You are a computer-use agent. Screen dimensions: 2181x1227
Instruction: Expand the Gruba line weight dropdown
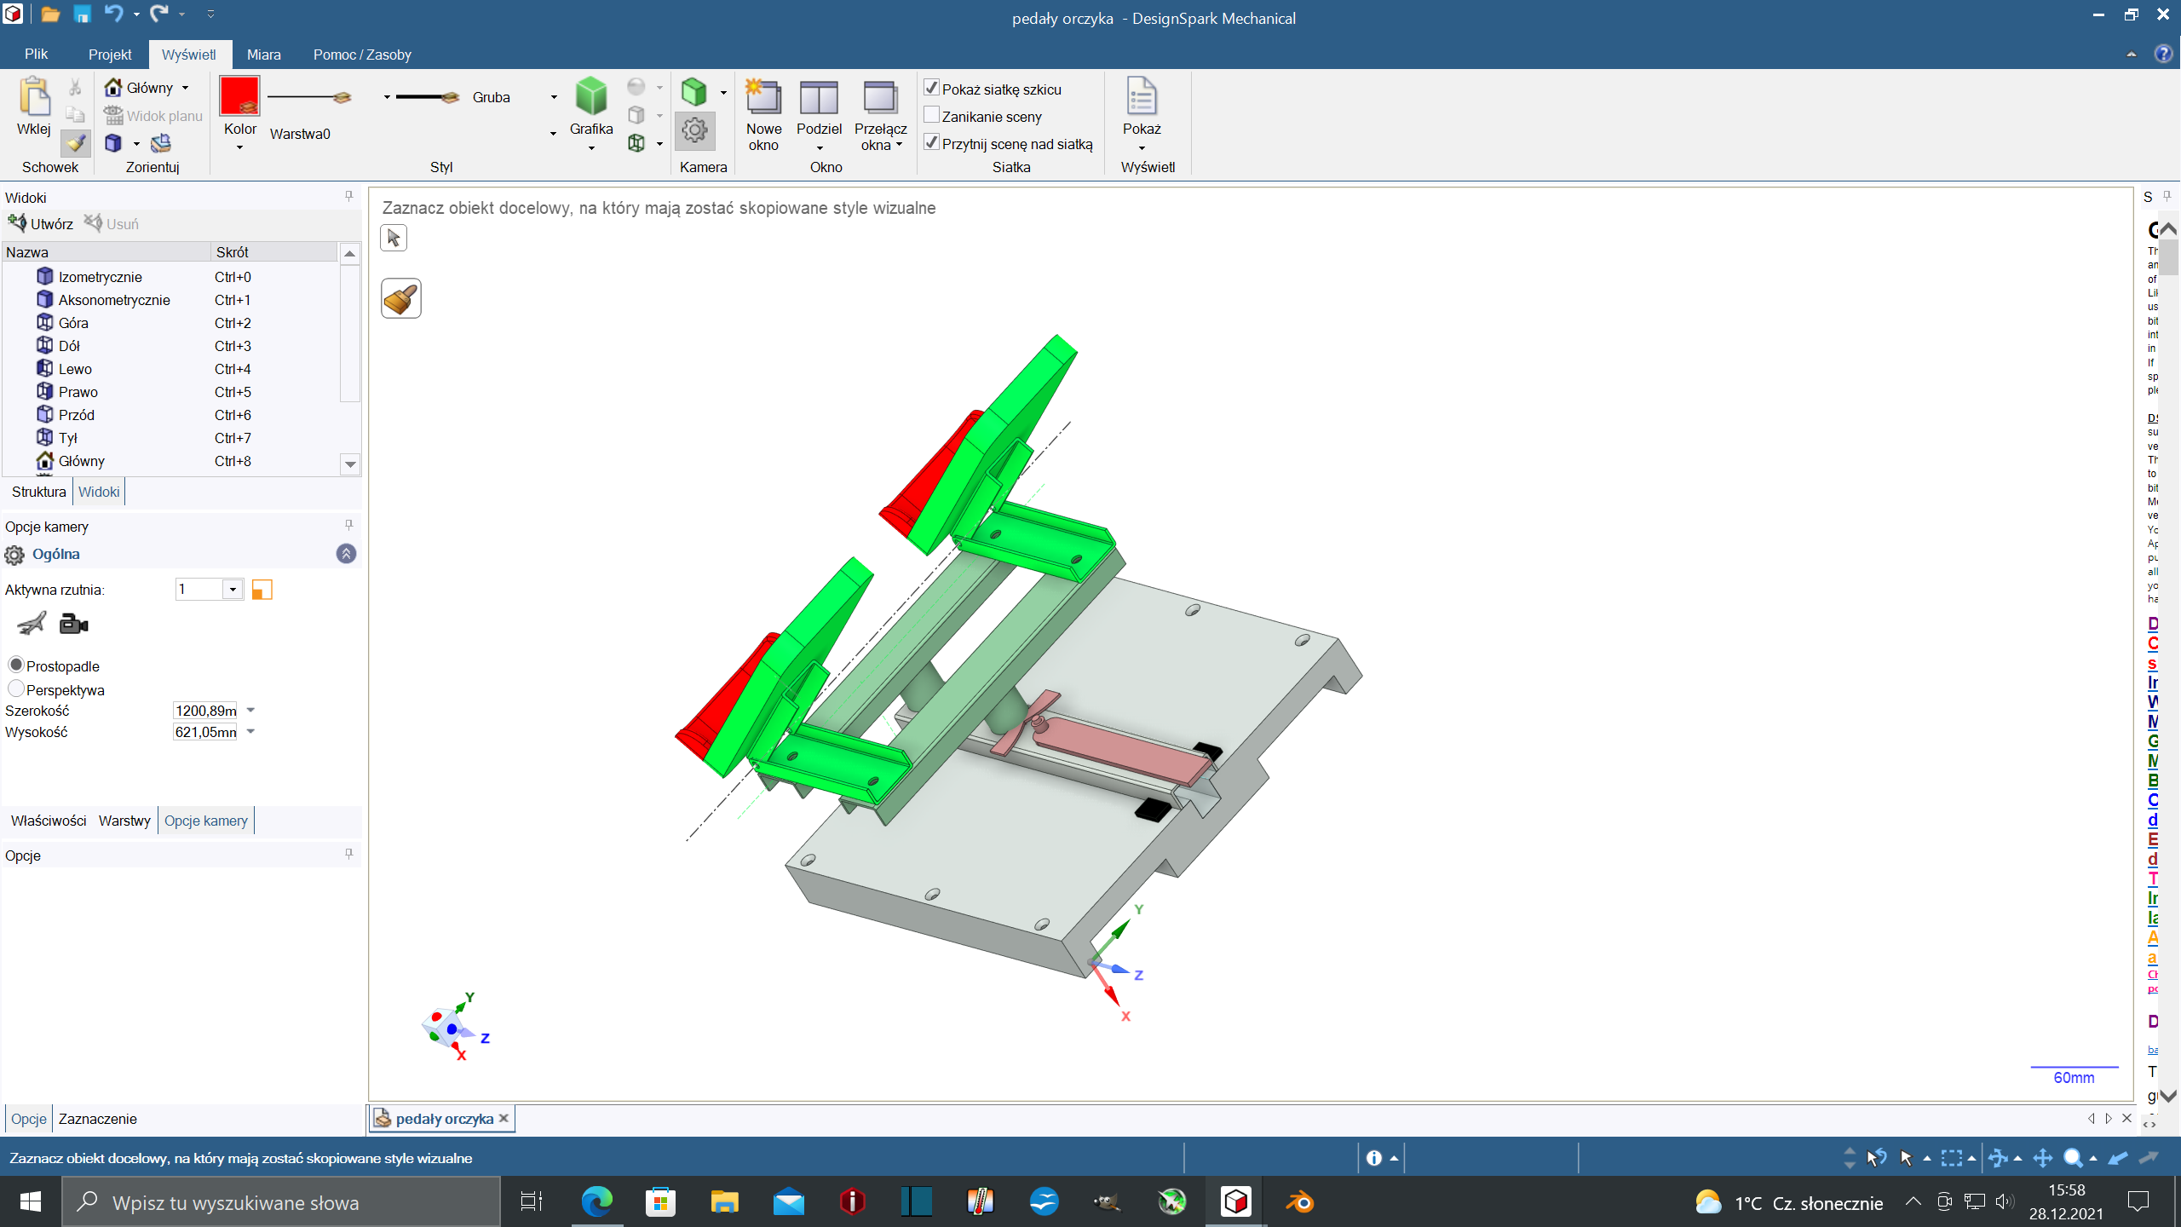point(554,97)
